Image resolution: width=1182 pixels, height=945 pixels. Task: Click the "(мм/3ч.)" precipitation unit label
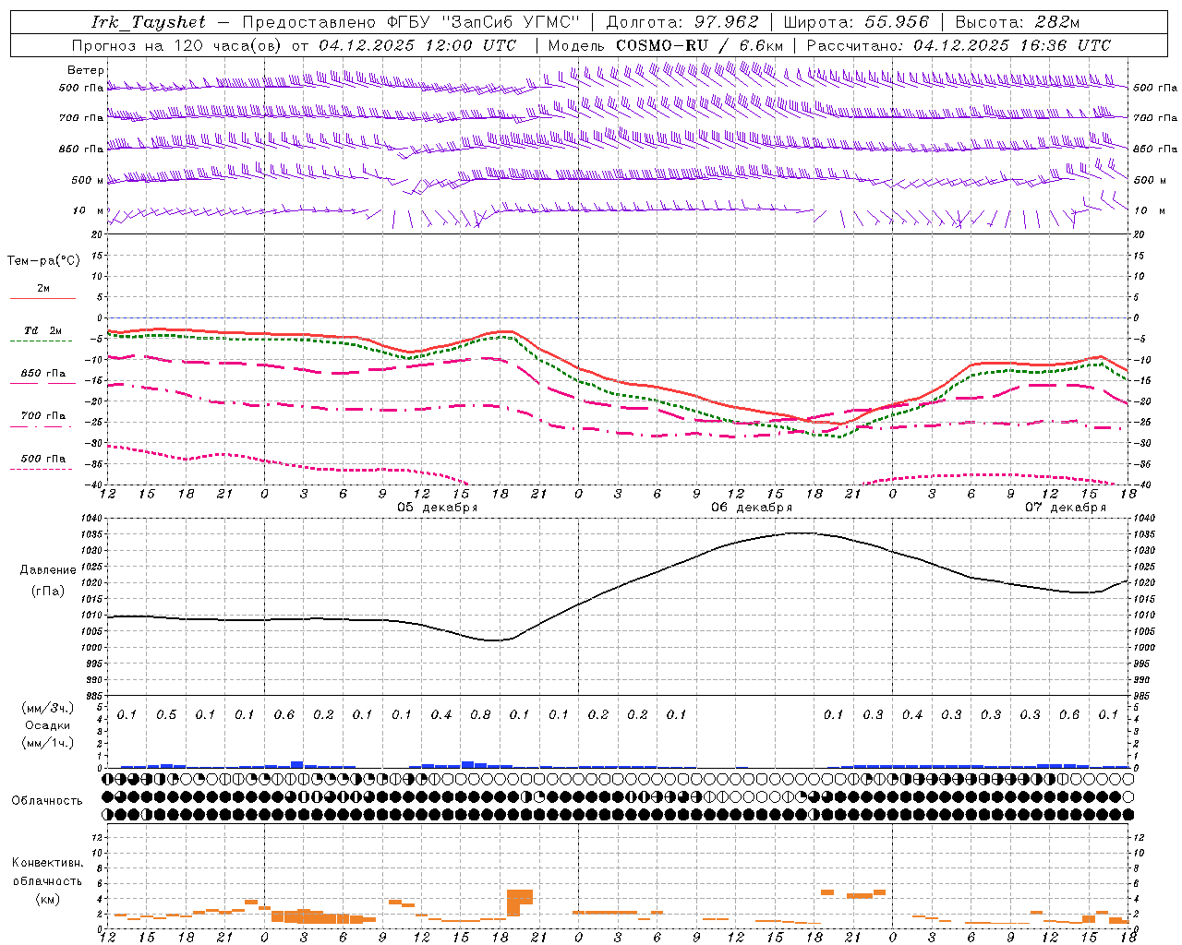point(48,708)
